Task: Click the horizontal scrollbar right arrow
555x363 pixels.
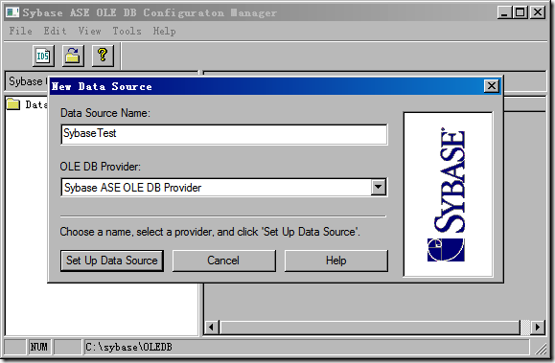Action: [538, 327]
